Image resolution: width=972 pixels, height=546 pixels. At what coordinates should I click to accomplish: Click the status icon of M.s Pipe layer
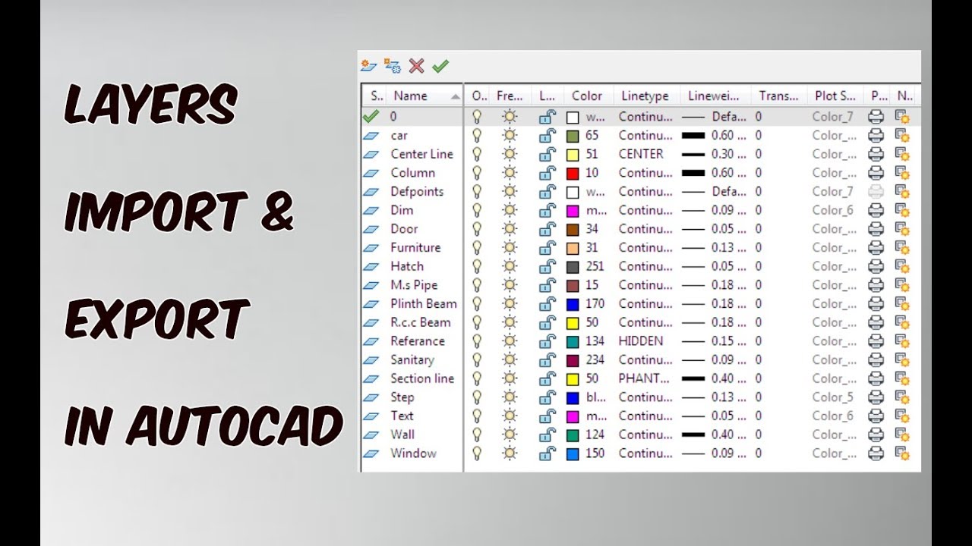click(371, 285)
